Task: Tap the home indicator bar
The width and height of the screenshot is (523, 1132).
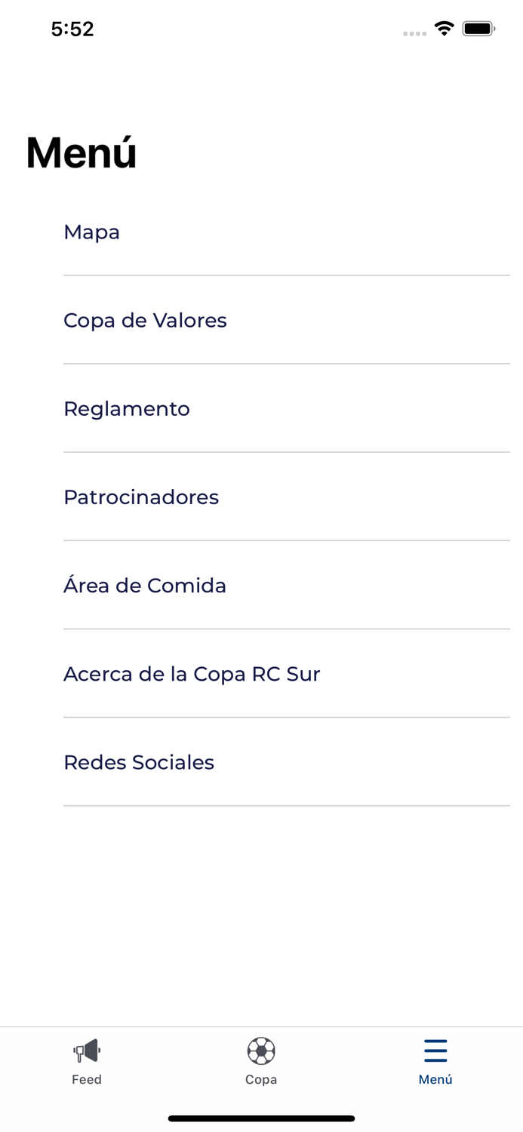Action: coord(261,1118)
